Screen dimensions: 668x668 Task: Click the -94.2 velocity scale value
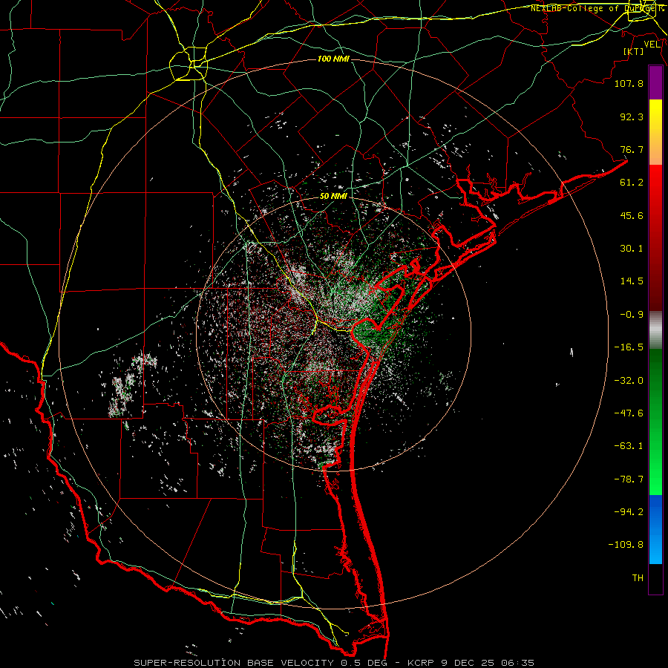(629, 512)
